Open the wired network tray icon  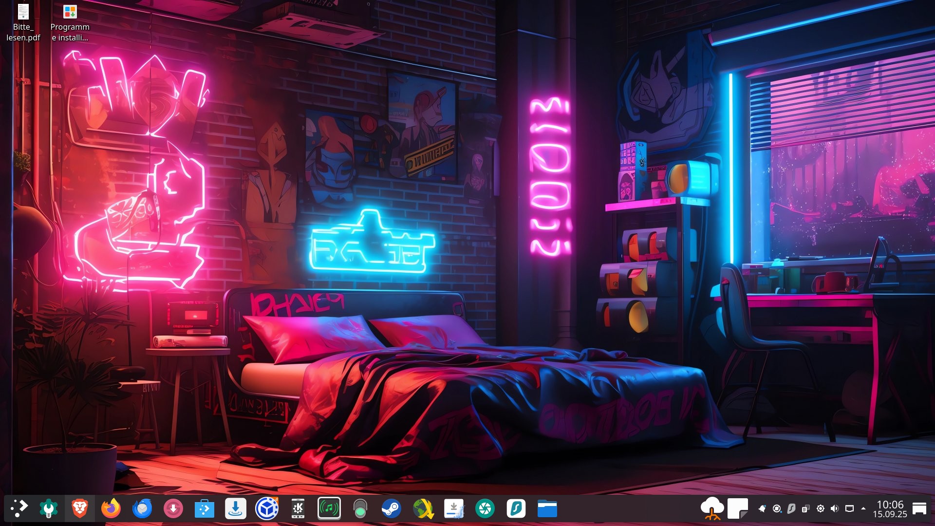pyautogui.click(x=849, y=509)
